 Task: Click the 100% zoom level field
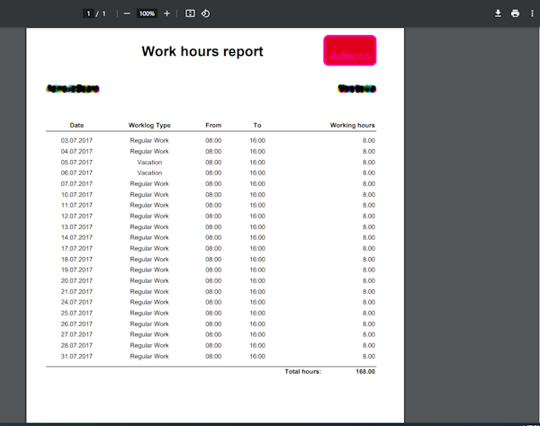click(x=147, y=13)
